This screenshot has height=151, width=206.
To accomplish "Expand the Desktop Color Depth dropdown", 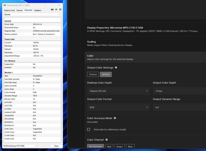I will (119, 91).
